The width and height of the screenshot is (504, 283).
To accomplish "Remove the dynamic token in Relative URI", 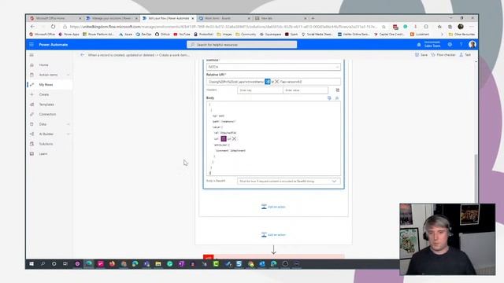I will (x=276, y=82).
